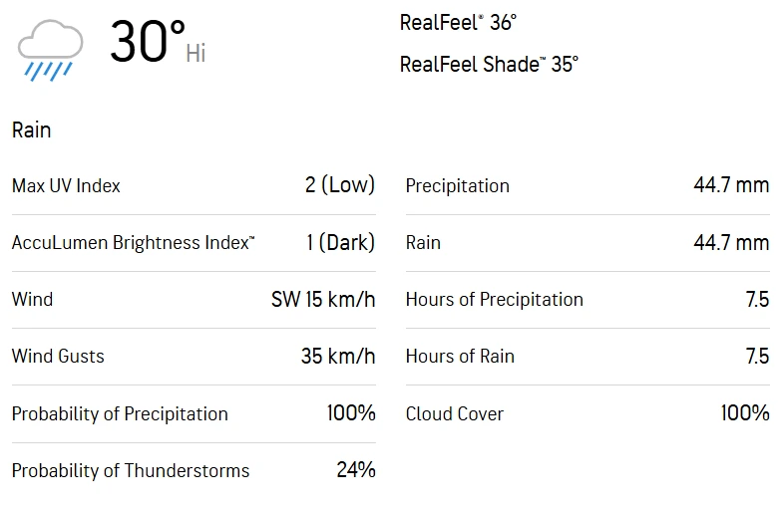Select the 2 (Low) UV value
The height and width of the screenshot is (515, 783).
click(x=340, y=185)
